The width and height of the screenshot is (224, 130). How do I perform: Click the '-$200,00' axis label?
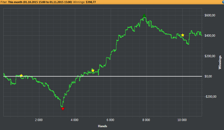(211, 97)
